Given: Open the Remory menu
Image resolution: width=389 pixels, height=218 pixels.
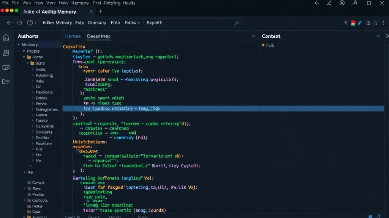Looking at the screenshot, I should pos(80,3).
